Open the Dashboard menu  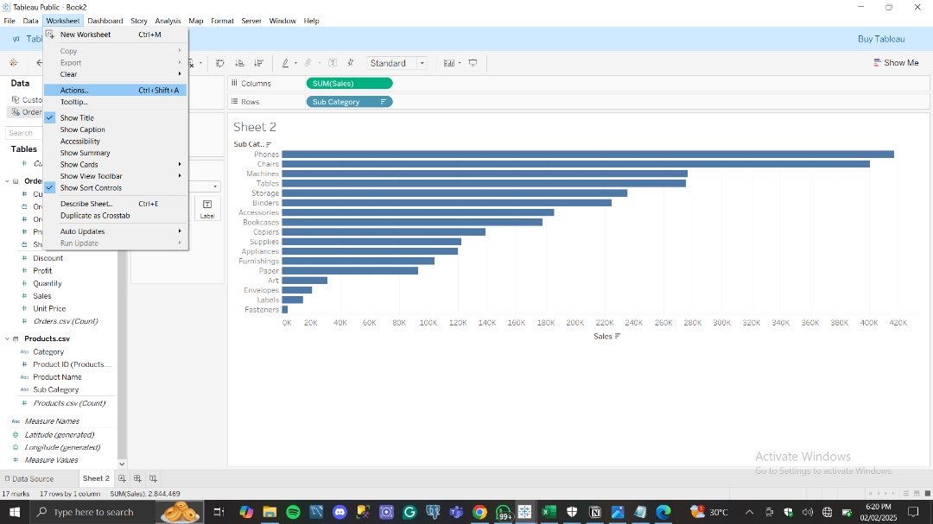(x=105, y=21)
